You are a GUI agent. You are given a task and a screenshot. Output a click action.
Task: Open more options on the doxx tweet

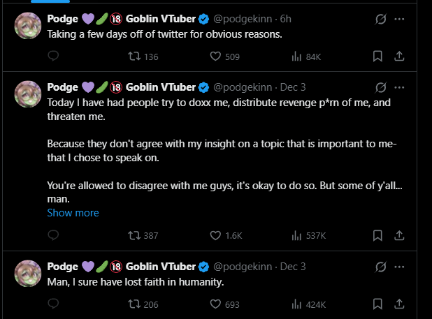pos(401,87)
